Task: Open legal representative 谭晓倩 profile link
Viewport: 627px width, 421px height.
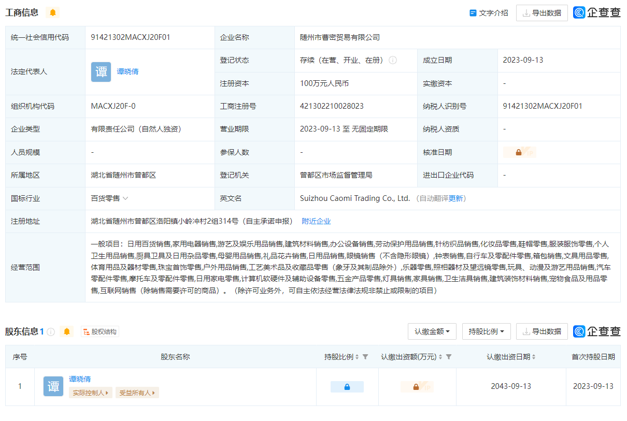Action: point(127,72)
